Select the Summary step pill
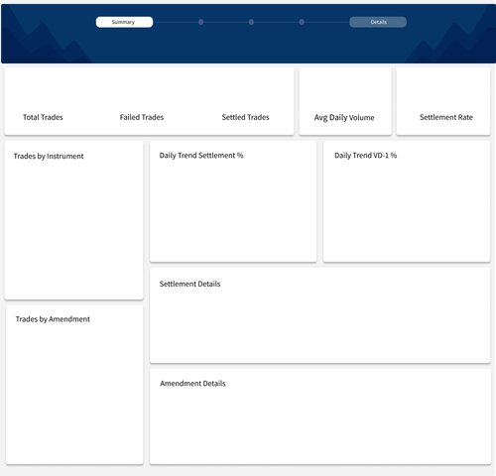The width and height of the screenshot is (496, 476). pos(124,22)
